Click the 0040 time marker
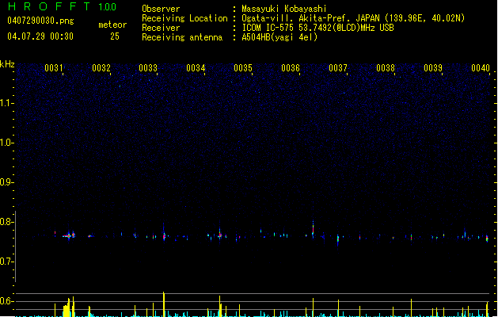The image size is (498, 317). [x=481, y=67]
